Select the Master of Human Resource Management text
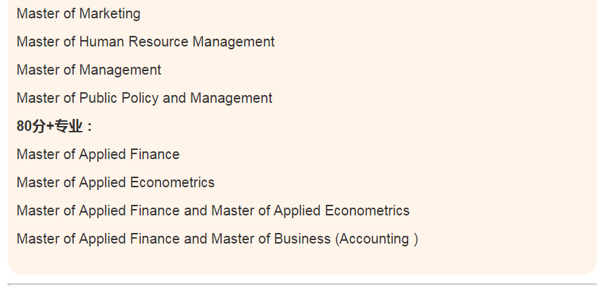This screenshot has width=606, height=290. [146, 42]
